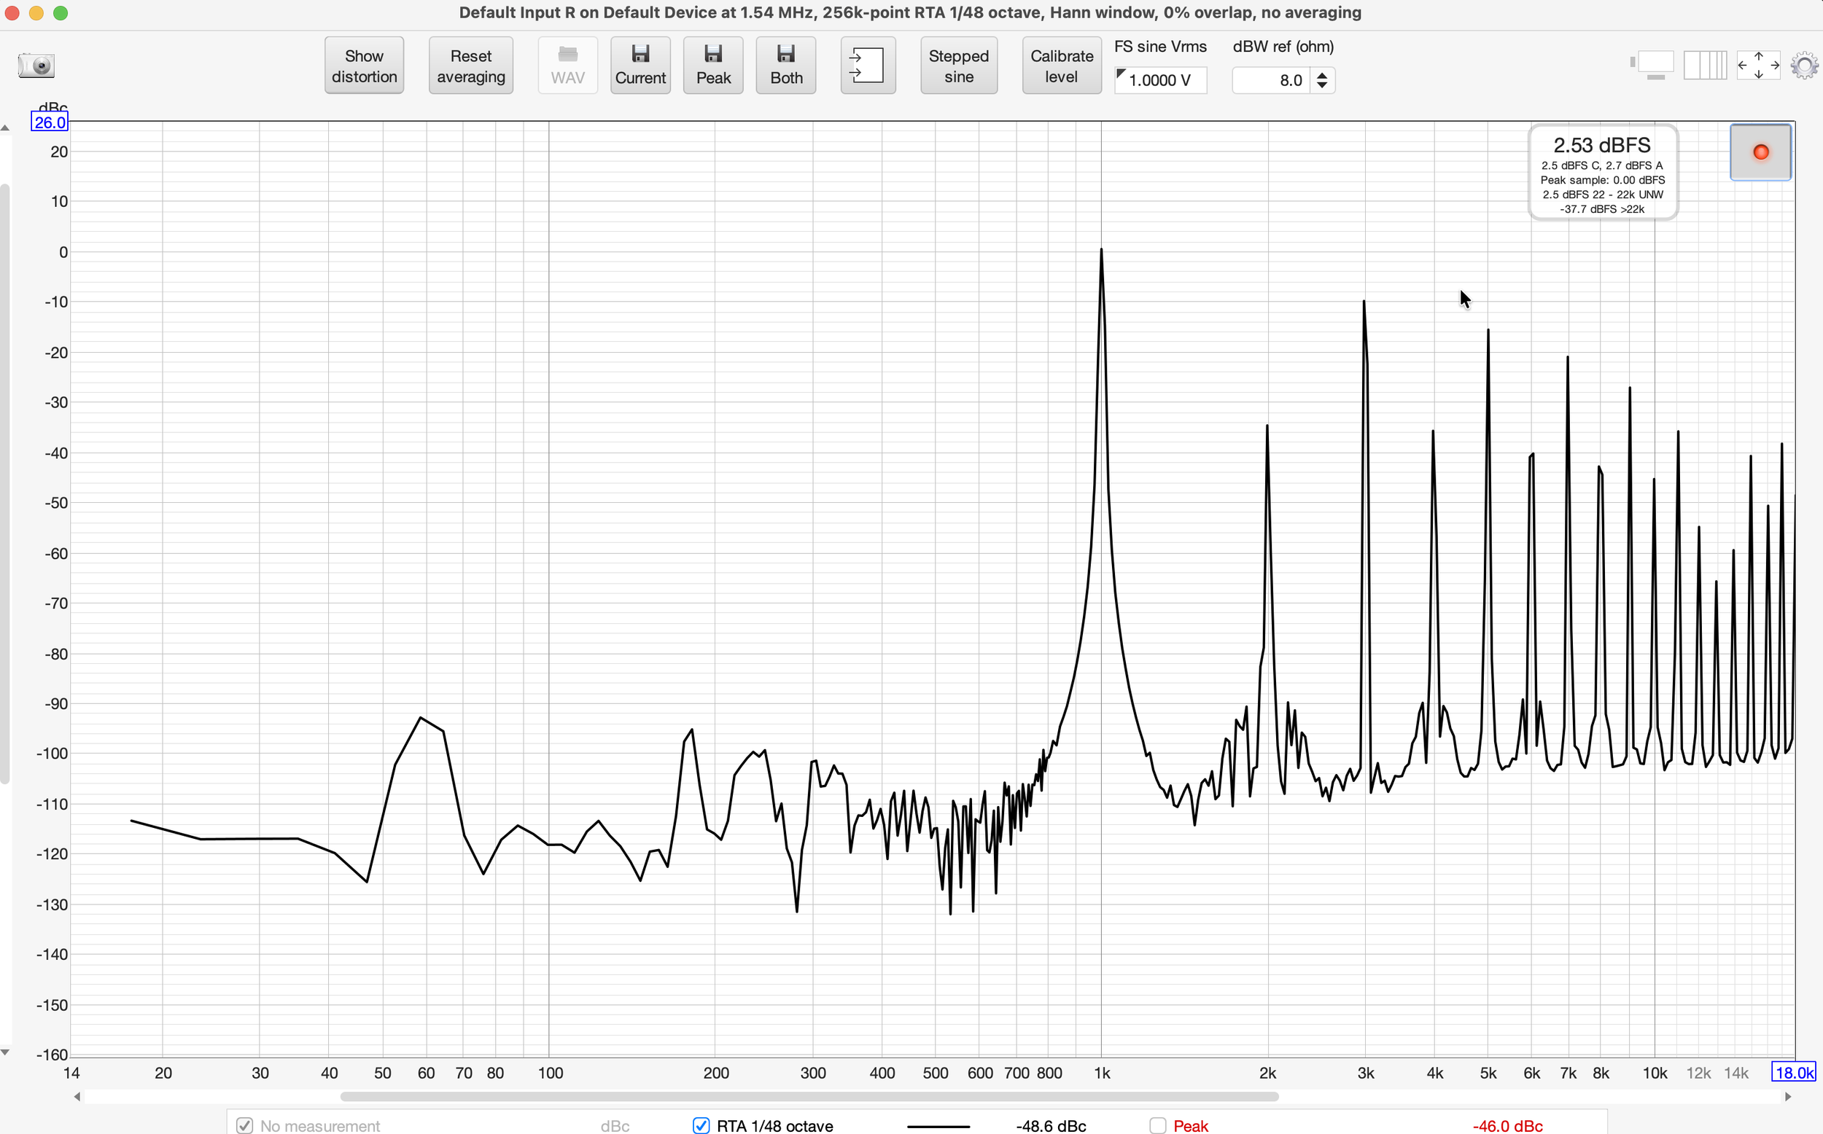Open RTA settings with the gear icon
This screenshot has width=1823, height=1134.
[x=1803, y=66]
